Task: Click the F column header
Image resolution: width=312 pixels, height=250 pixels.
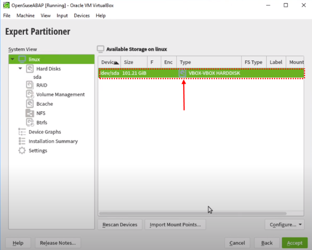Action: [x=154, y=62]
